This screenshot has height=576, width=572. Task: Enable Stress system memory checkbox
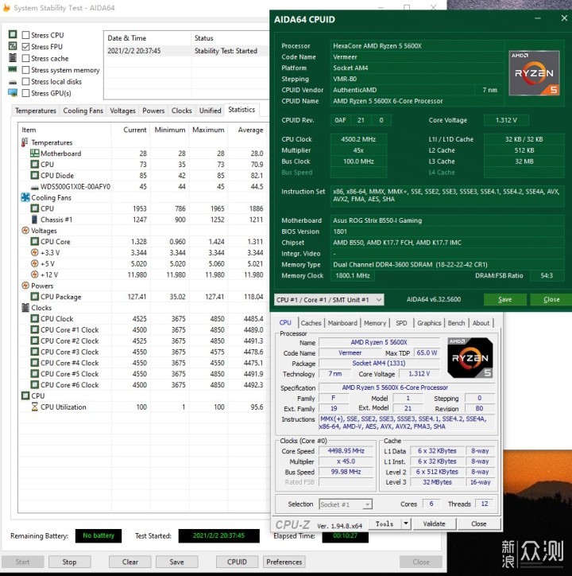click(25, 70)
